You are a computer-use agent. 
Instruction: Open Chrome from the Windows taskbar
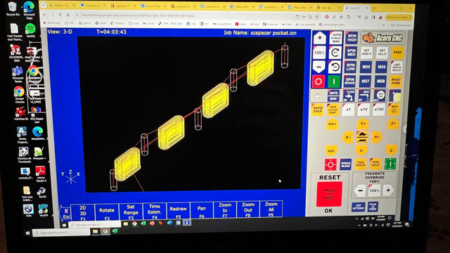click(105, 231)
